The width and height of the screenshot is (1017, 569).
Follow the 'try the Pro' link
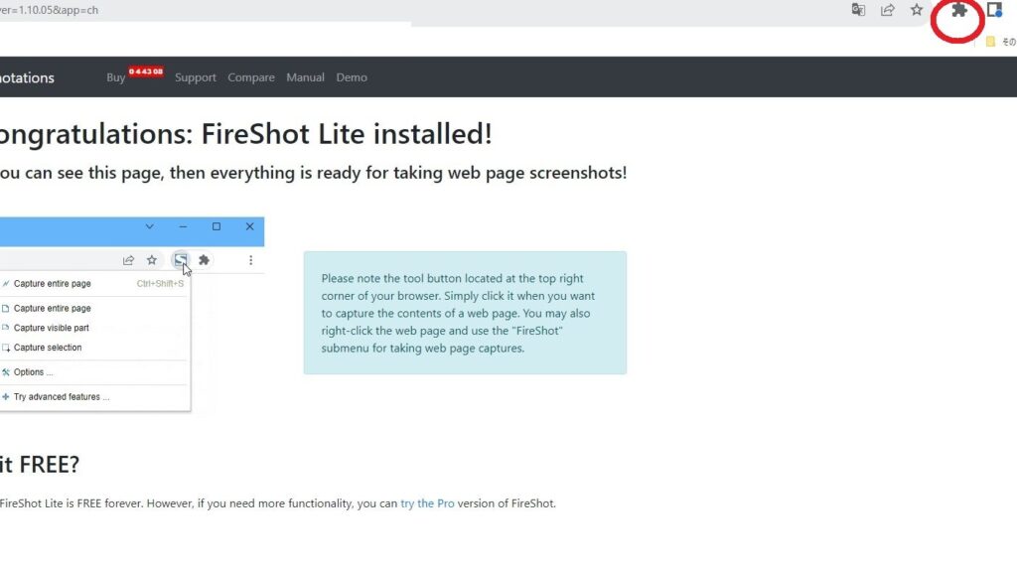tap(427, 503)
